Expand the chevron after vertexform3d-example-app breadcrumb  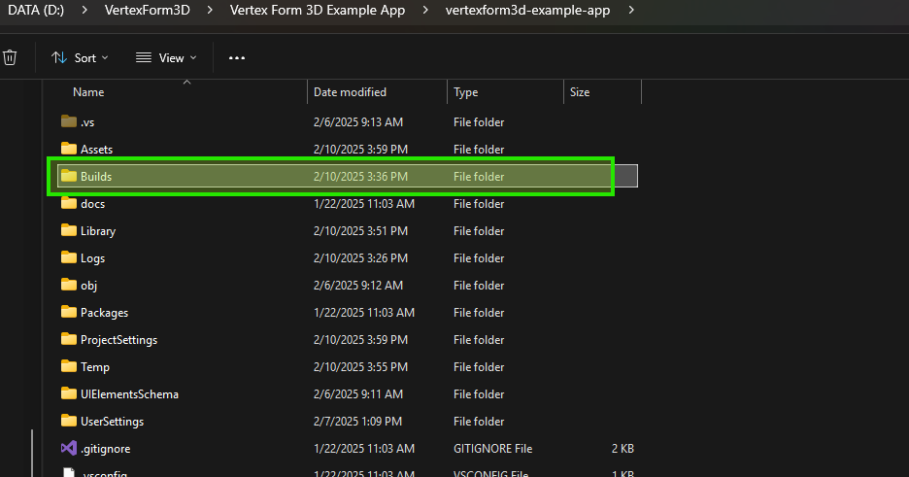point(632,11)
